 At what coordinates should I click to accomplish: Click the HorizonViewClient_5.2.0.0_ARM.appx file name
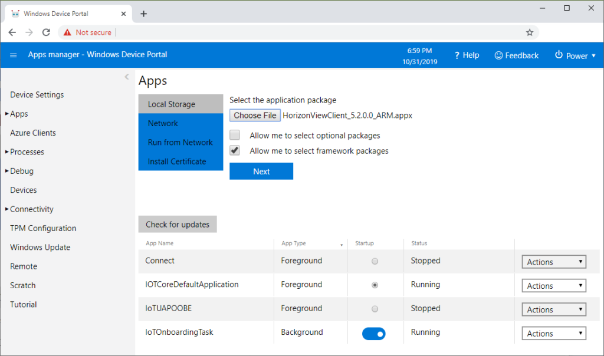coord(347,116)
